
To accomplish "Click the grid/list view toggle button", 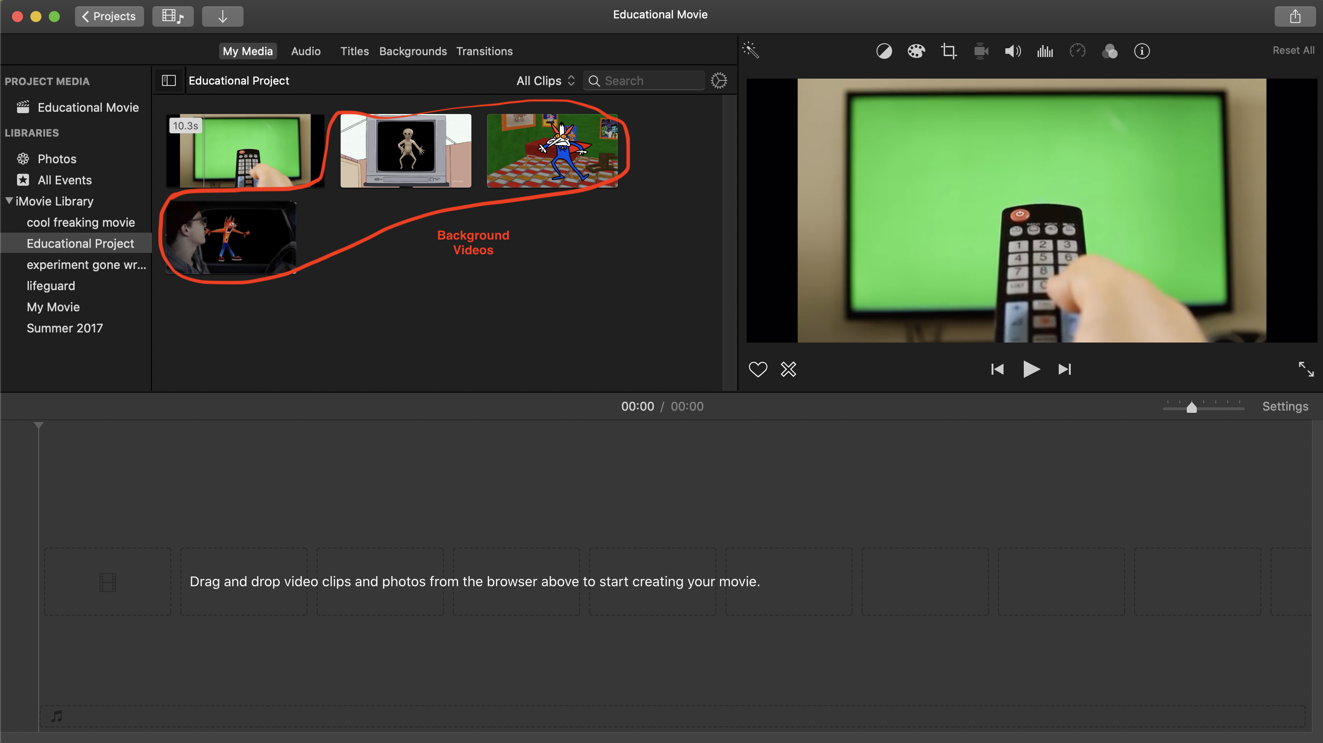I will 168,81.
